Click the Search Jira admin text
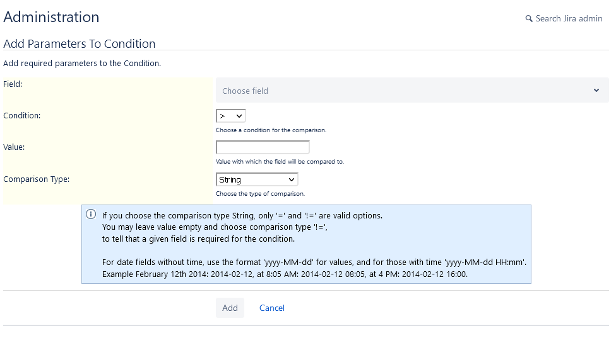This screenshot has height=338, width=616. click(569, 19)
